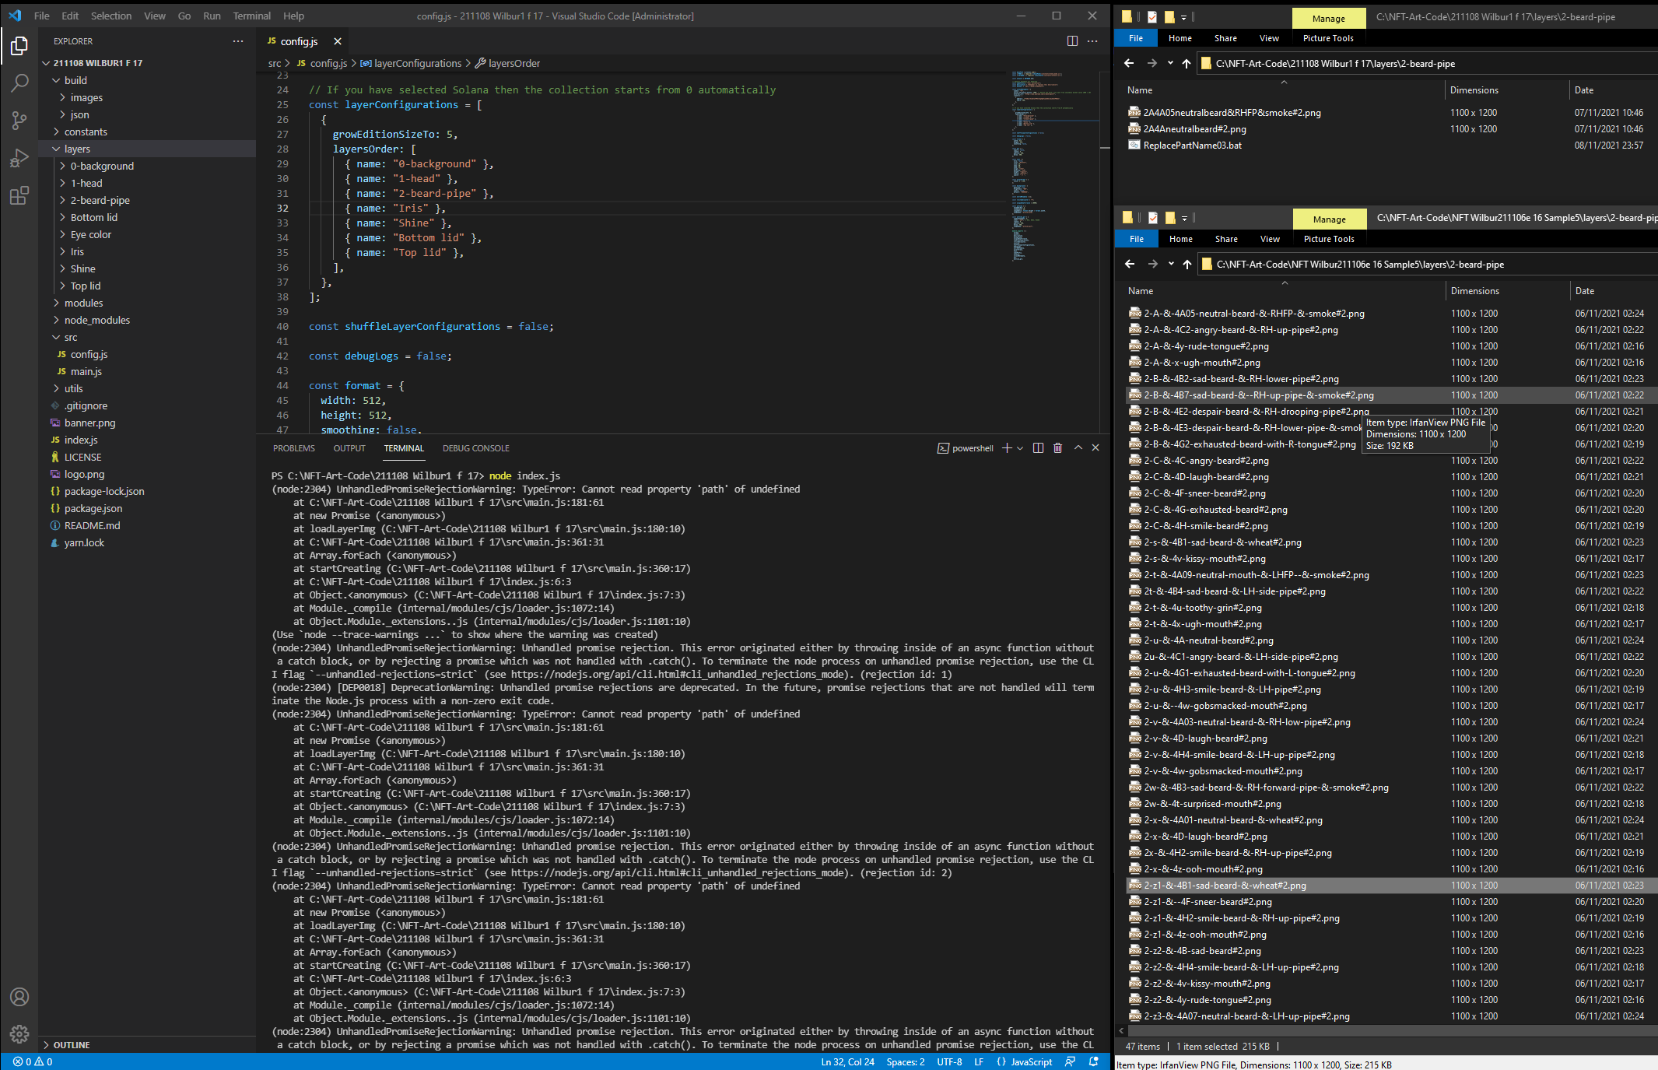Image resolution: width=1658 pixels, height=1070 pixels.
Task: Kill terminal with the trash icon
Action: (x=1057, y=448)
